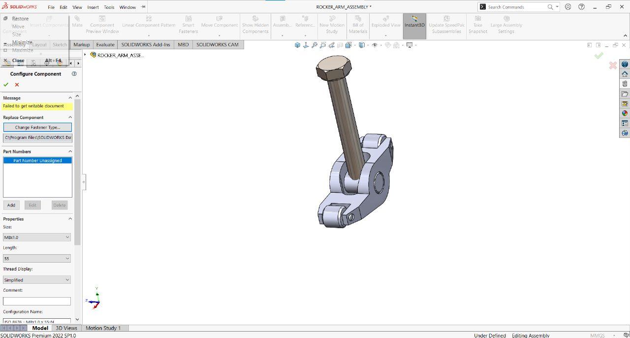The width and height of the screenshot is (630, 338).
Task: Open the Size dropdown showing M8x1.0
Action: (x=37, y=237)
